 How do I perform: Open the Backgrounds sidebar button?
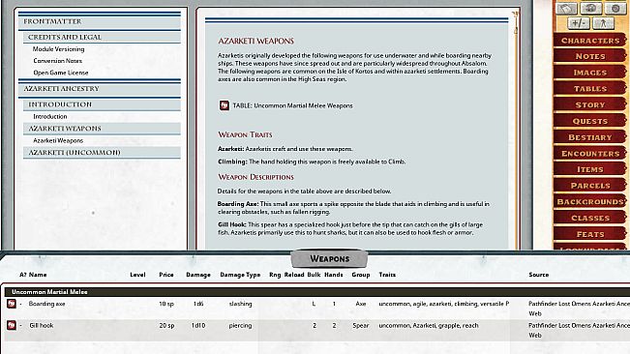[589, 201]
